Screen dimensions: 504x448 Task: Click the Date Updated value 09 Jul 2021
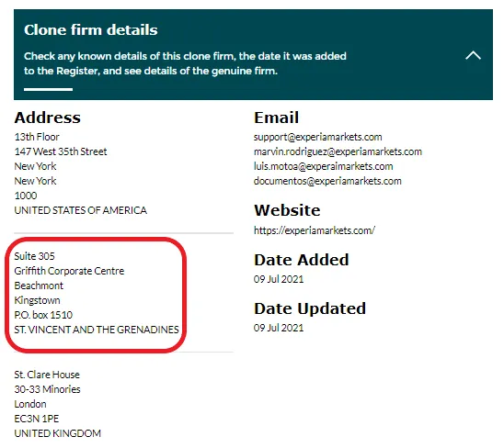[x=279, y=328]
